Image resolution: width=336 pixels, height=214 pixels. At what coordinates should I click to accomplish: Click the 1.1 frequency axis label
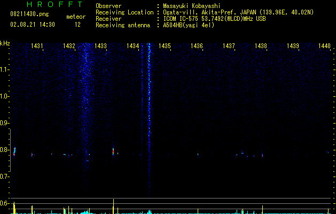pos(4,70)
